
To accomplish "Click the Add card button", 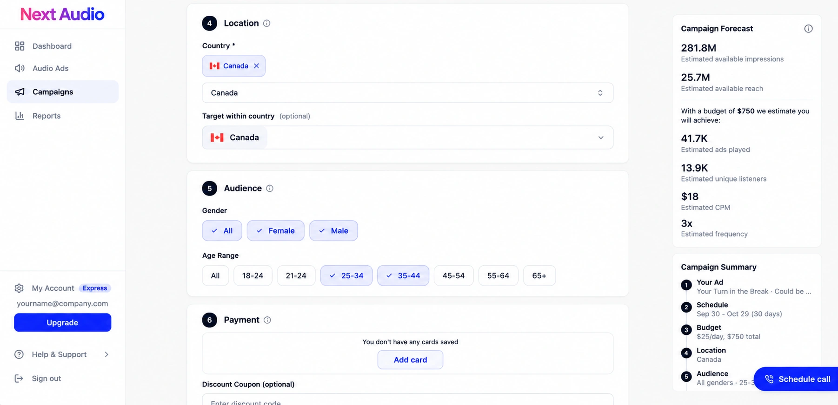I will tap(410, 359).
